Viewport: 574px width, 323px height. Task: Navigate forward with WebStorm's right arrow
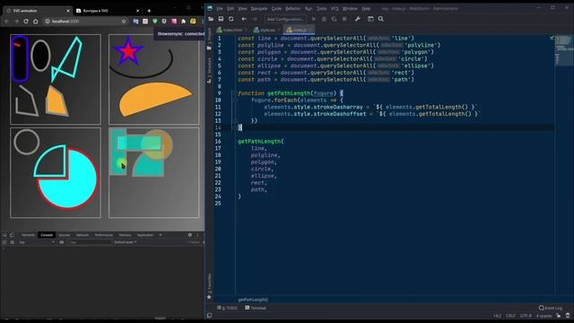pos(255,19)
